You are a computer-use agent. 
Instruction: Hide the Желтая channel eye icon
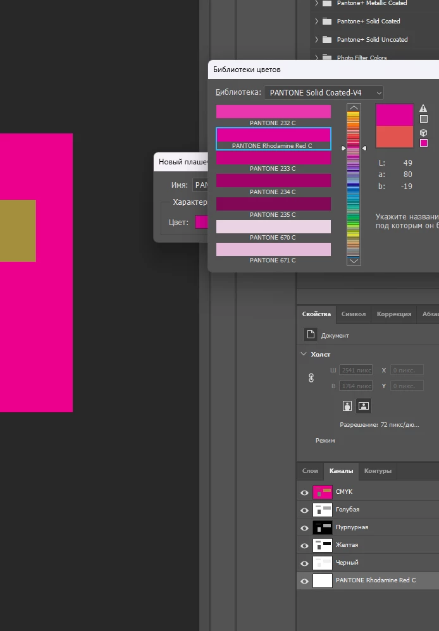[x=304, y=546]
